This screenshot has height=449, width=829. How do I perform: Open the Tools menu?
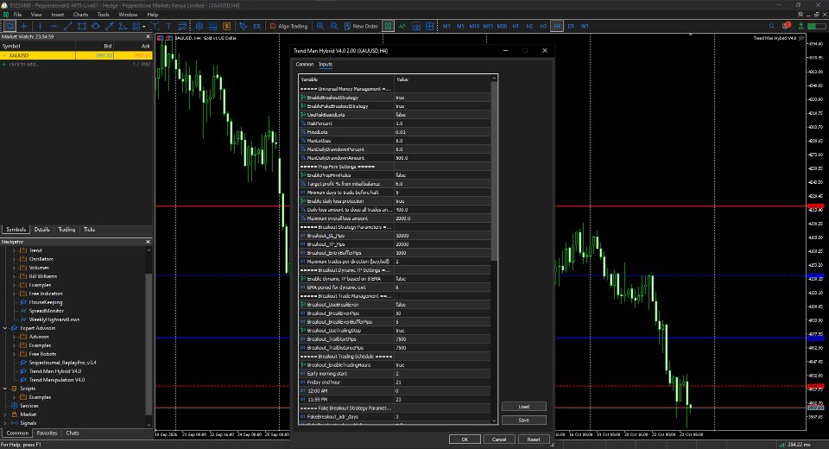click(103, 15)
